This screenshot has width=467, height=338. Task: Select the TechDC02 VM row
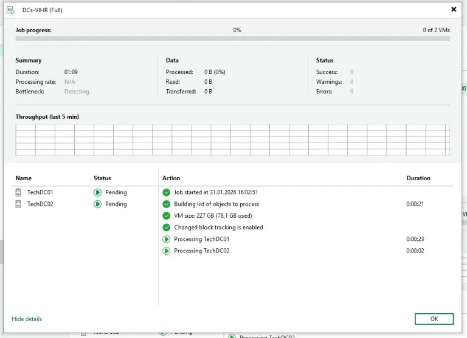[x=85, y=204]
